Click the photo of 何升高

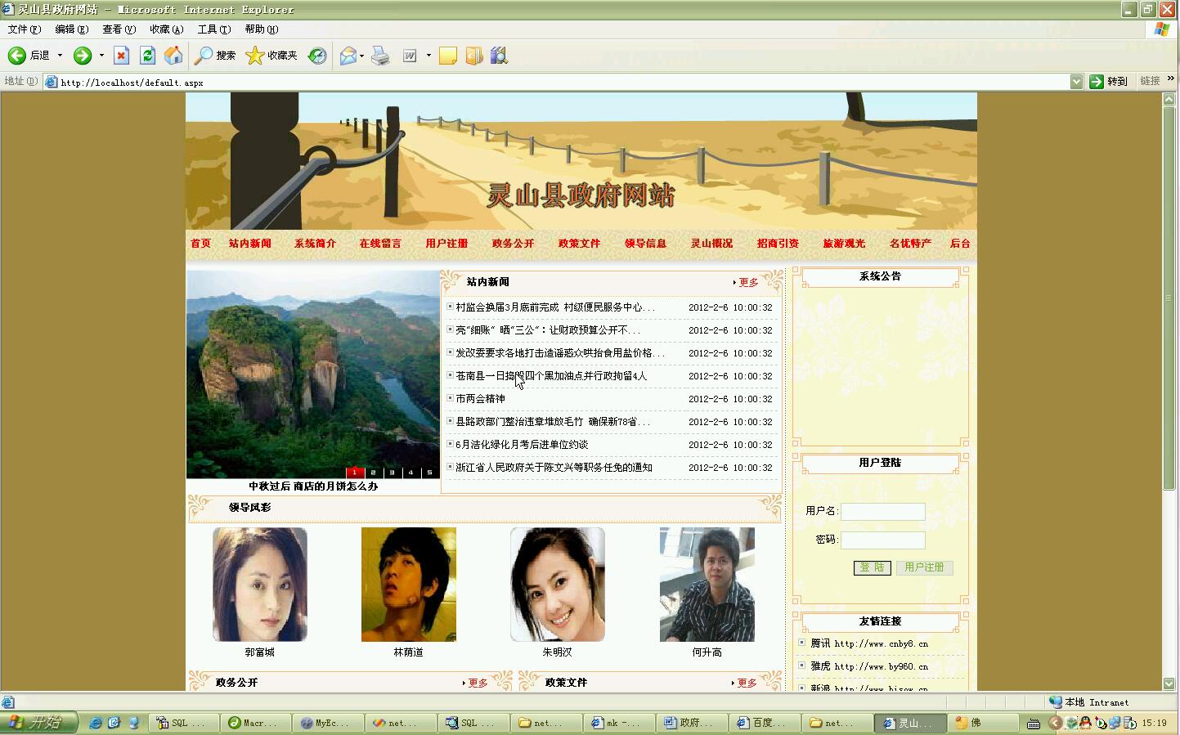707,585
